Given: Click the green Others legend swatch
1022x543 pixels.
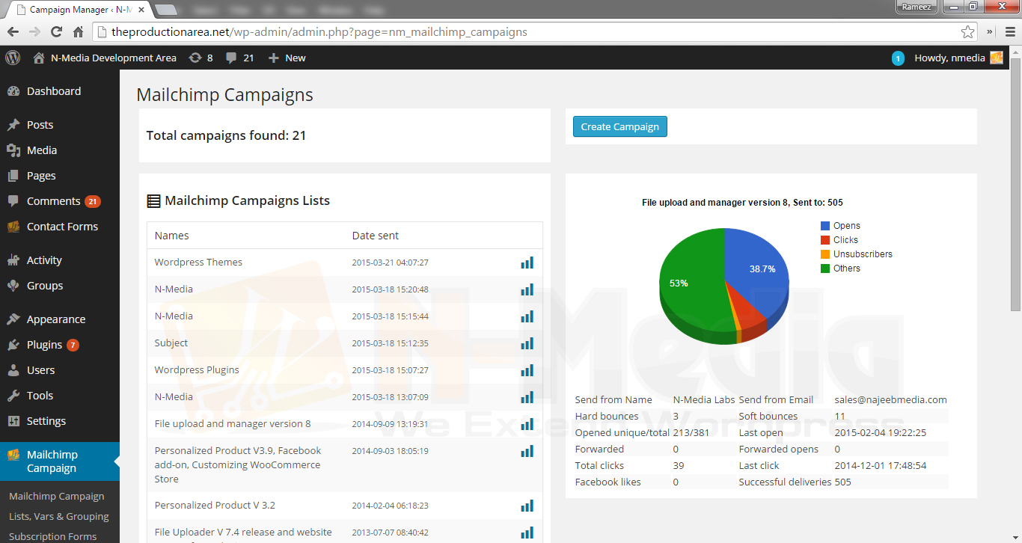Looking at the screenshot, I should click(x=825, y=269).
